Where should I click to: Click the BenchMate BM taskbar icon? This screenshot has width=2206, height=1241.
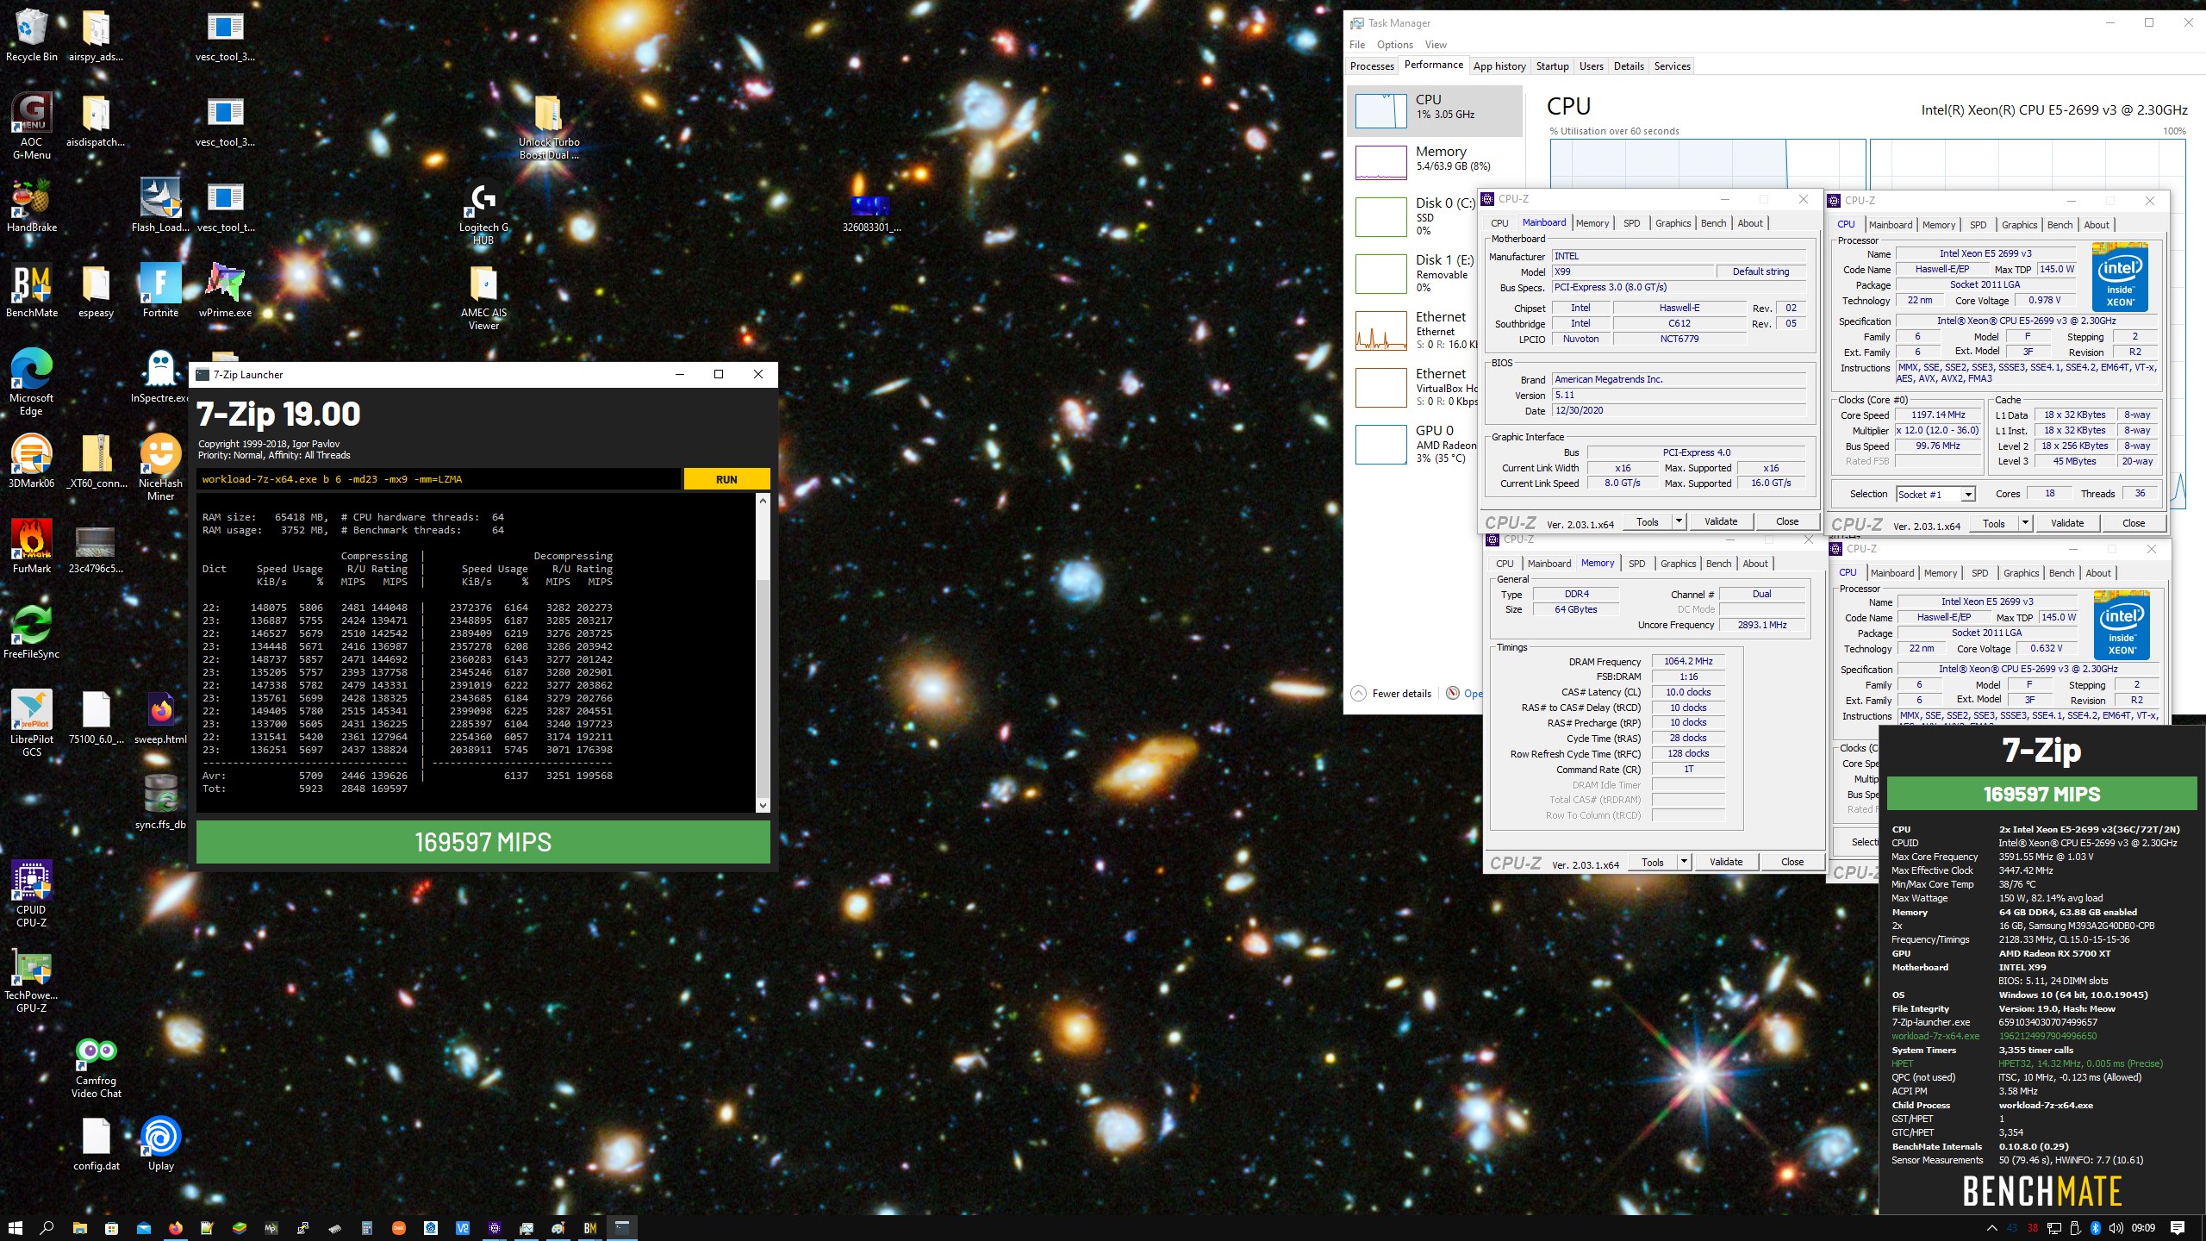590,1227
